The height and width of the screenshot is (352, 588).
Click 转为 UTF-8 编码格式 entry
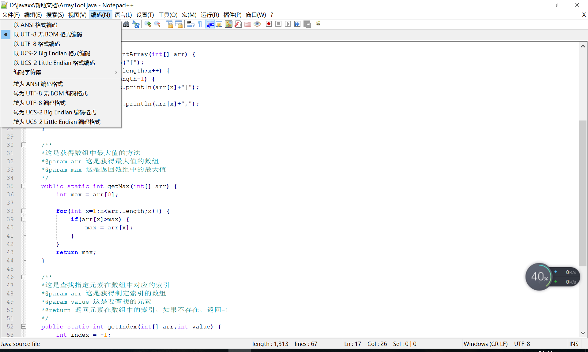click(x=61, y=103)
